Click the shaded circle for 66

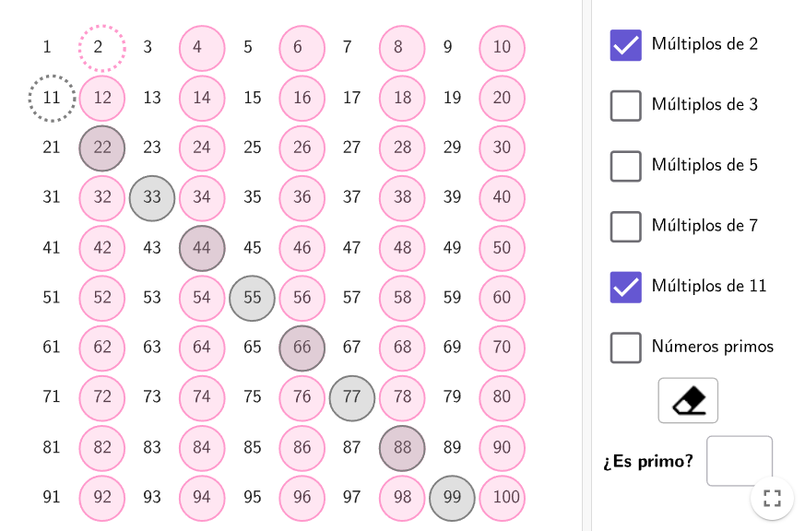pos(302,348)
